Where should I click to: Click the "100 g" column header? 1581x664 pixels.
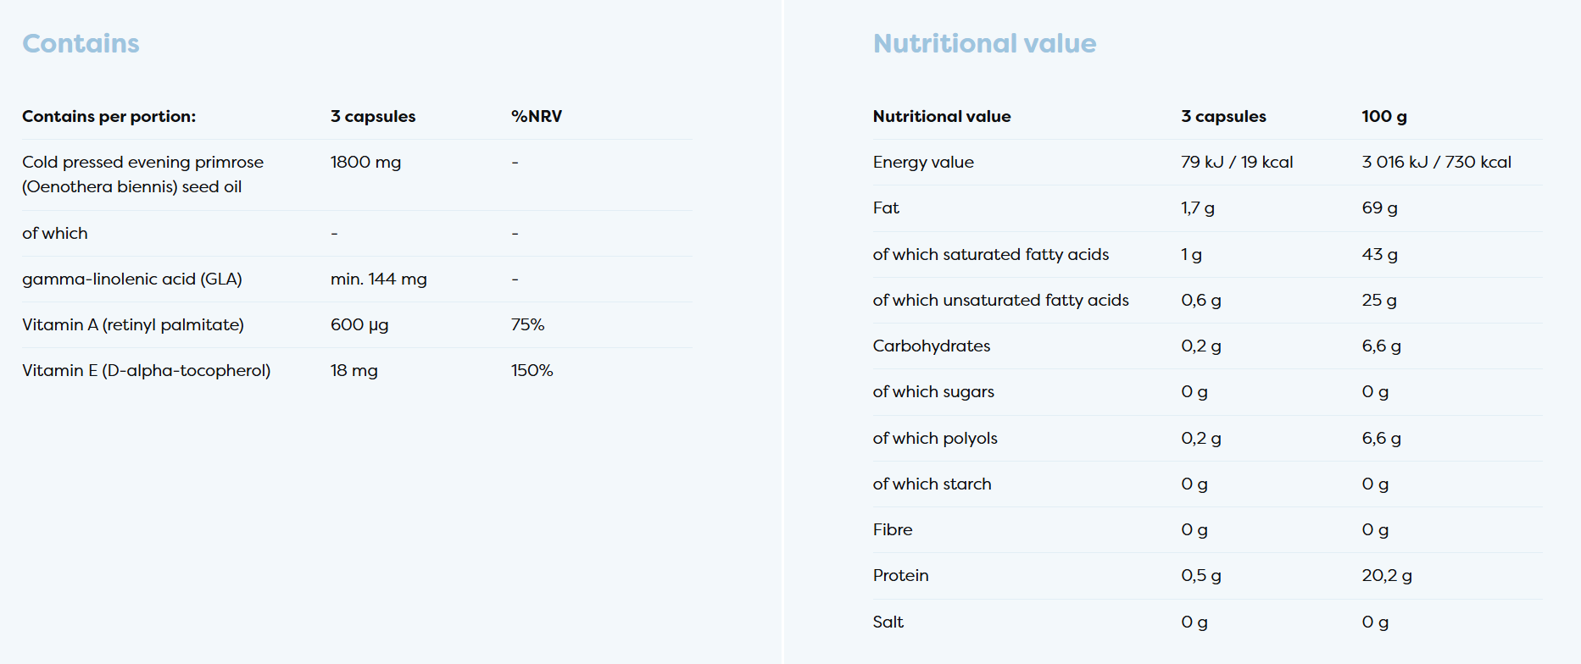tap(1383, 117)
